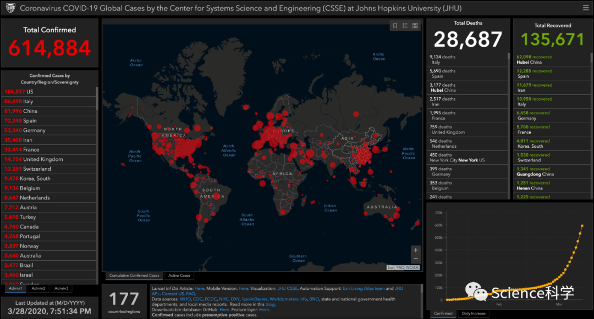Click the Johns Hopkins shield logo
Image resolution: width=594 pixels, height=319 pixels.
click(10, 8)
